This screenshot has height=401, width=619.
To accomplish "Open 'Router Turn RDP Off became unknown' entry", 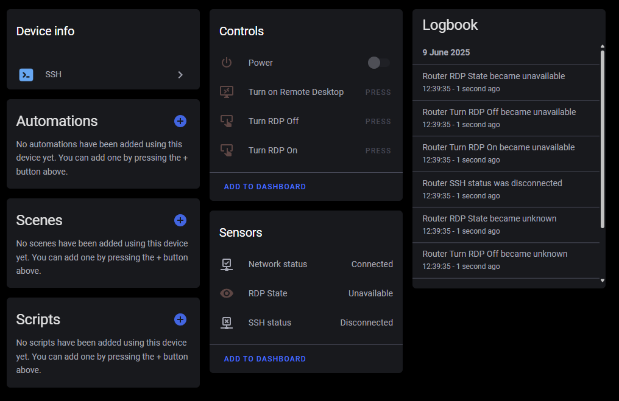I will pos(506,260).
